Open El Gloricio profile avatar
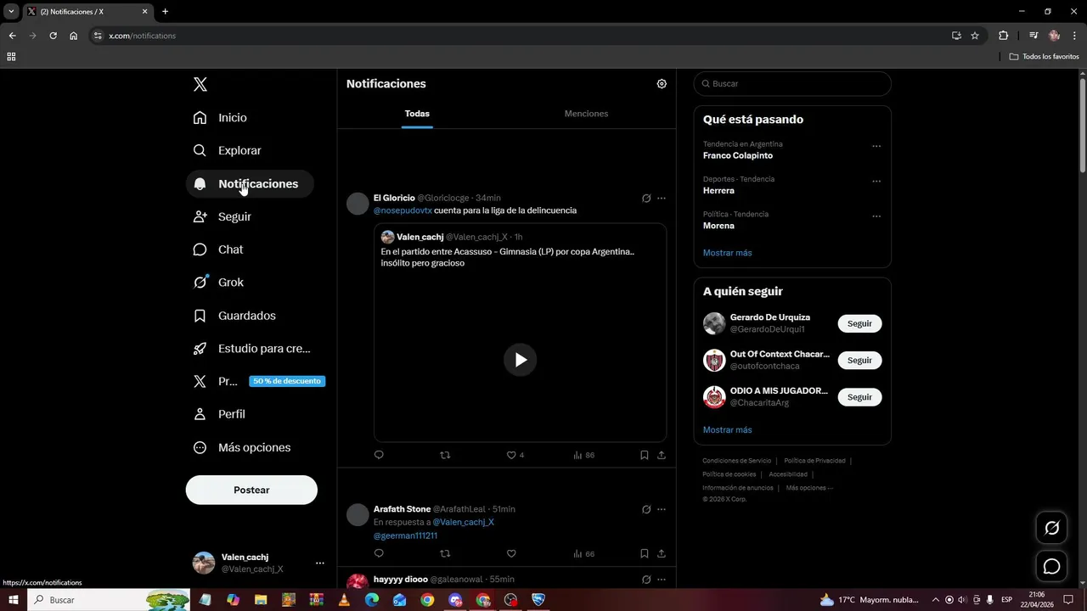The height and width of the screenshot is (611, 1087). pos(358,204)
